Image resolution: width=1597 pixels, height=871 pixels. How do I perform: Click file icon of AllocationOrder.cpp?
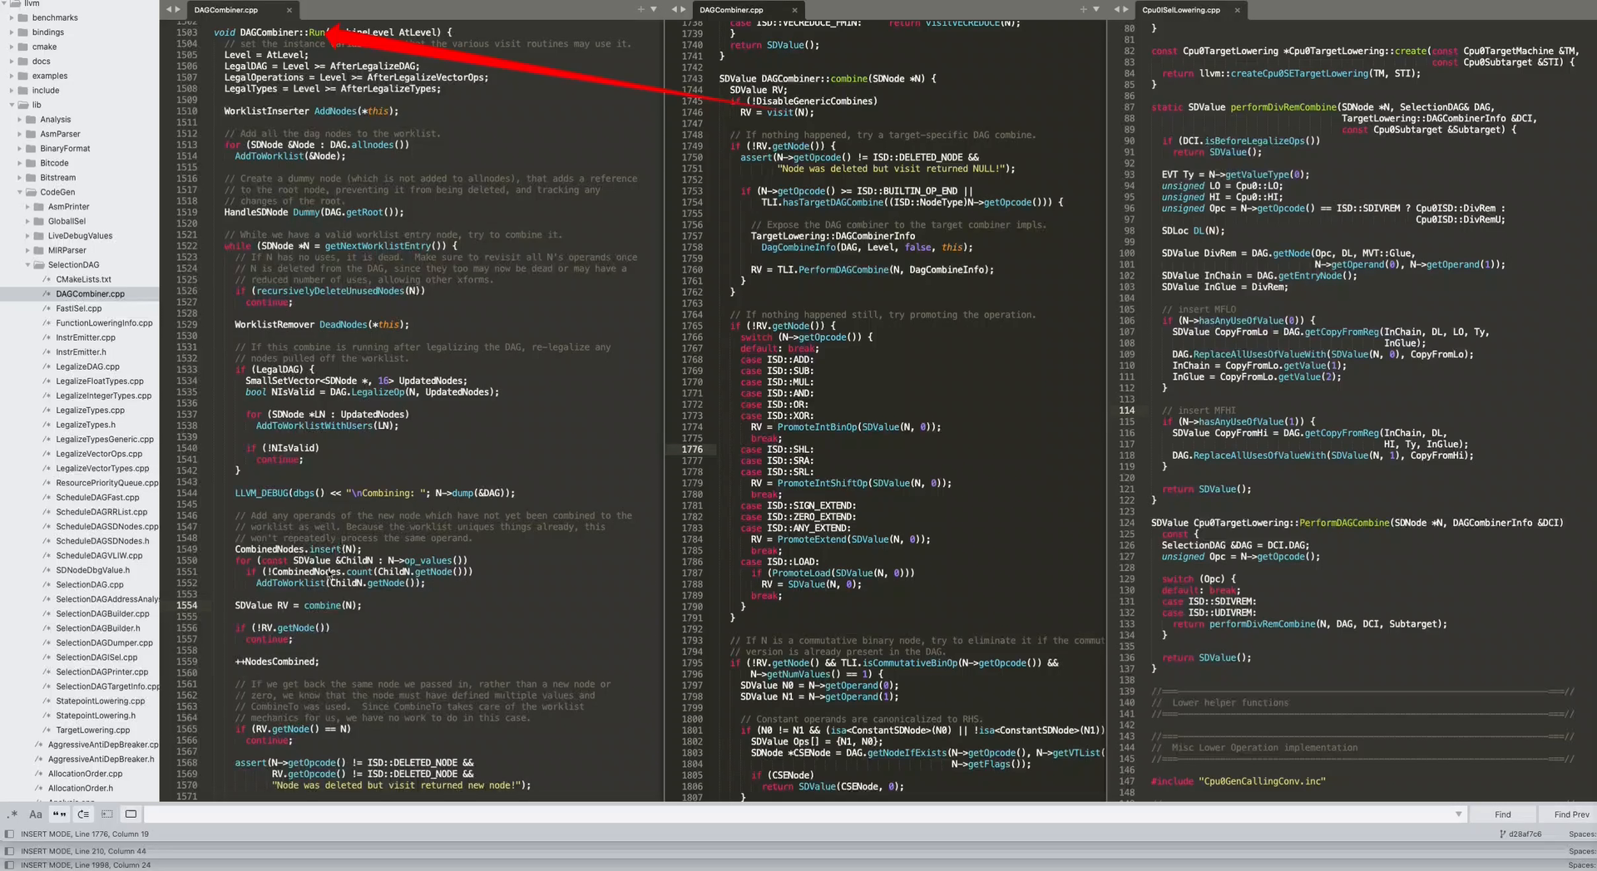tap(38, 774)
